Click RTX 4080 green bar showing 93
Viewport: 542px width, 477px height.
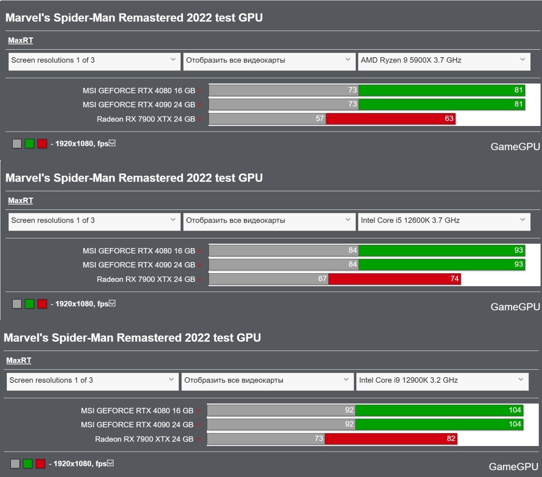point(442,250)
